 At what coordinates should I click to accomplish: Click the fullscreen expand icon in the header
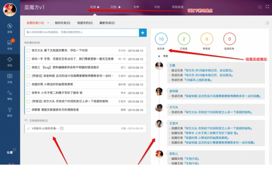click(x=267, y=7)
